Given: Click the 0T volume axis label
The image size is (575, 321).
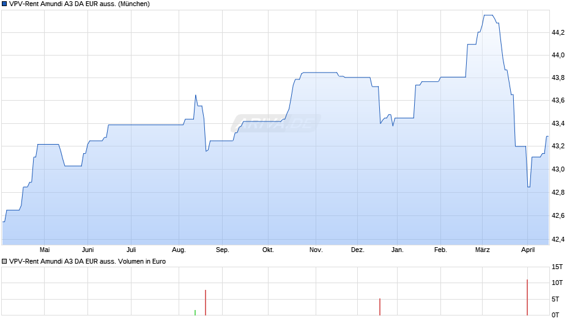Looking at the screenshot, I should coord(555,315).
